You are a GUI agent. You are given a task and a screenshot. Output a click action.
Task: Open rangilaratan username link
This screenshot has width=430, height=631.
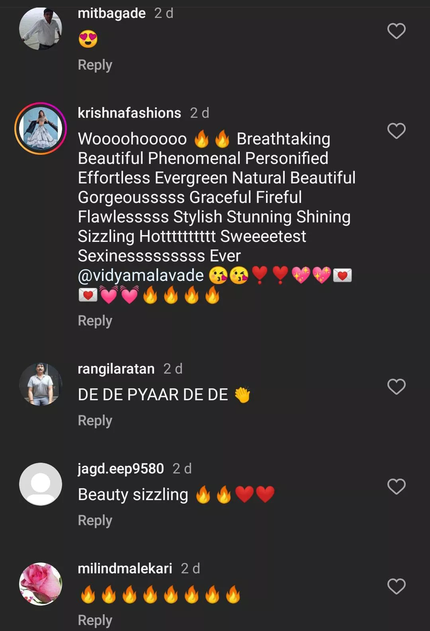click(116, 369)
